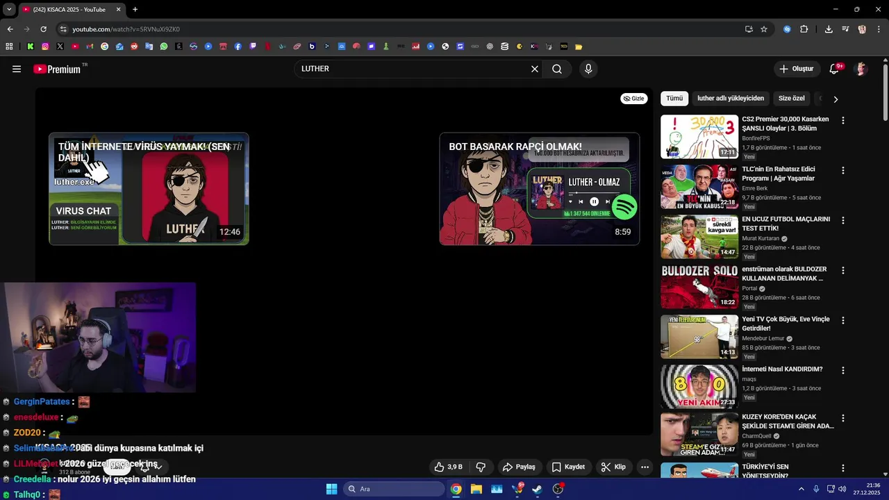
Task: Open the YouTube guide hamburger menu
Action: click(17, 69)
